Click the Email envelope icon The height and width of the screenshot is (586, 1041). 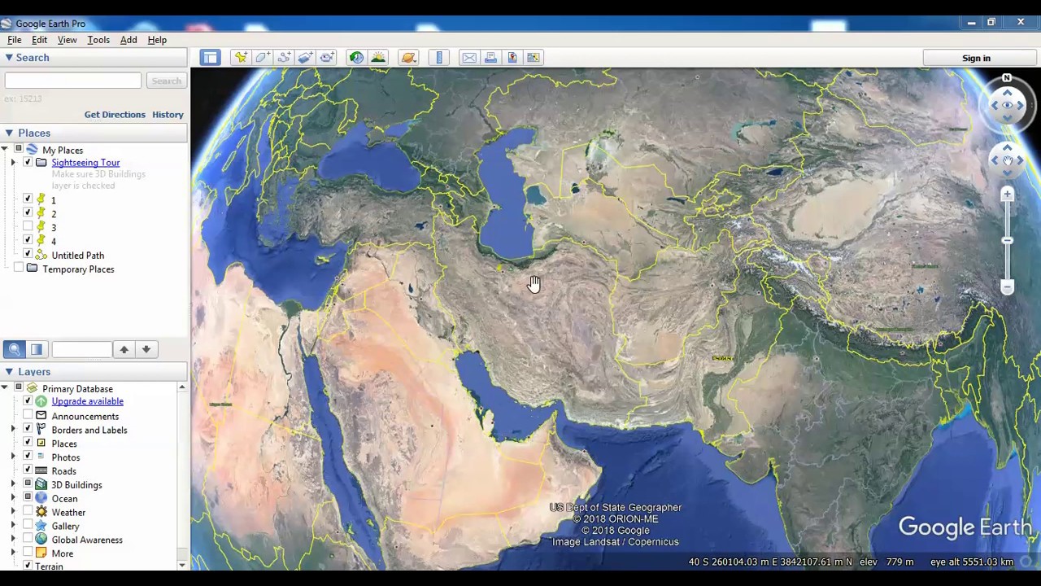pos(469,58)
